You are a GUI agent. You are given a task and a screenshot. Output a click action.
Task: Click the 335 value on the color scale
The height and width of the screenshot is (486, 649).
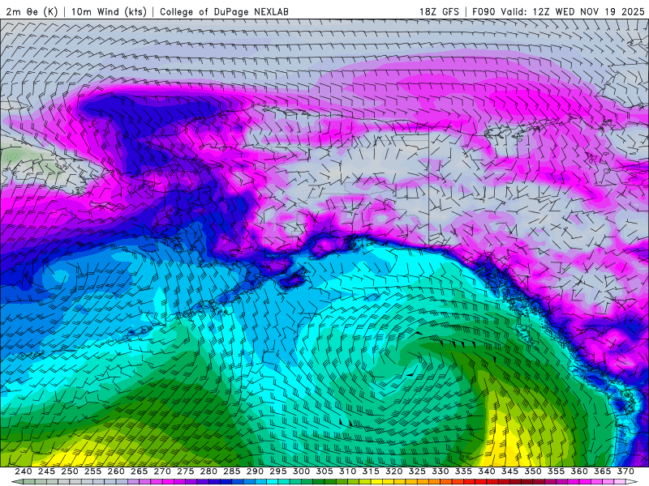[x=463, y=471]
